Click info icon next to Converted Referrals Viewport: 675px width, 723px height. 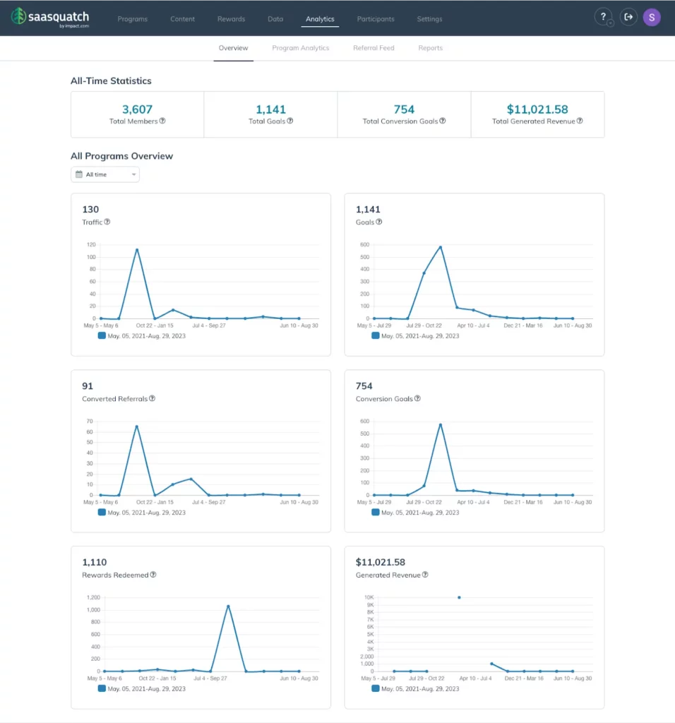point(152,398)
